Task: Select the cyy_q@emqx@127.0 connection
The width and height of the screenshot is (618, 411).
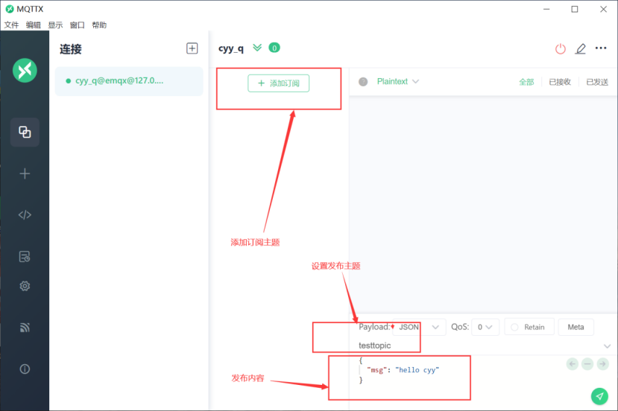Action: coord(129,81)
